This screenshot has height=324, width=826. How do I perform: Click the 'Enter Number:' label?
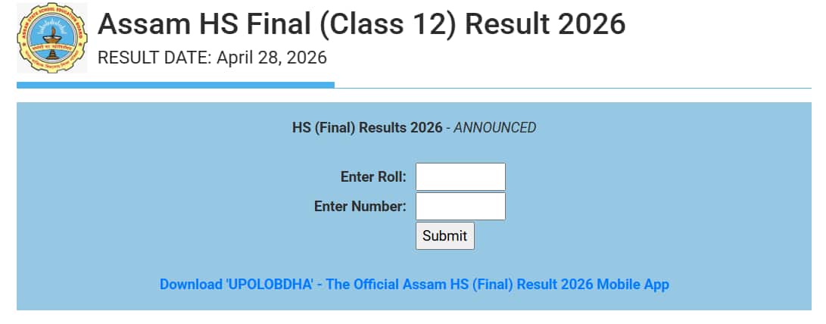click(360, 206)
